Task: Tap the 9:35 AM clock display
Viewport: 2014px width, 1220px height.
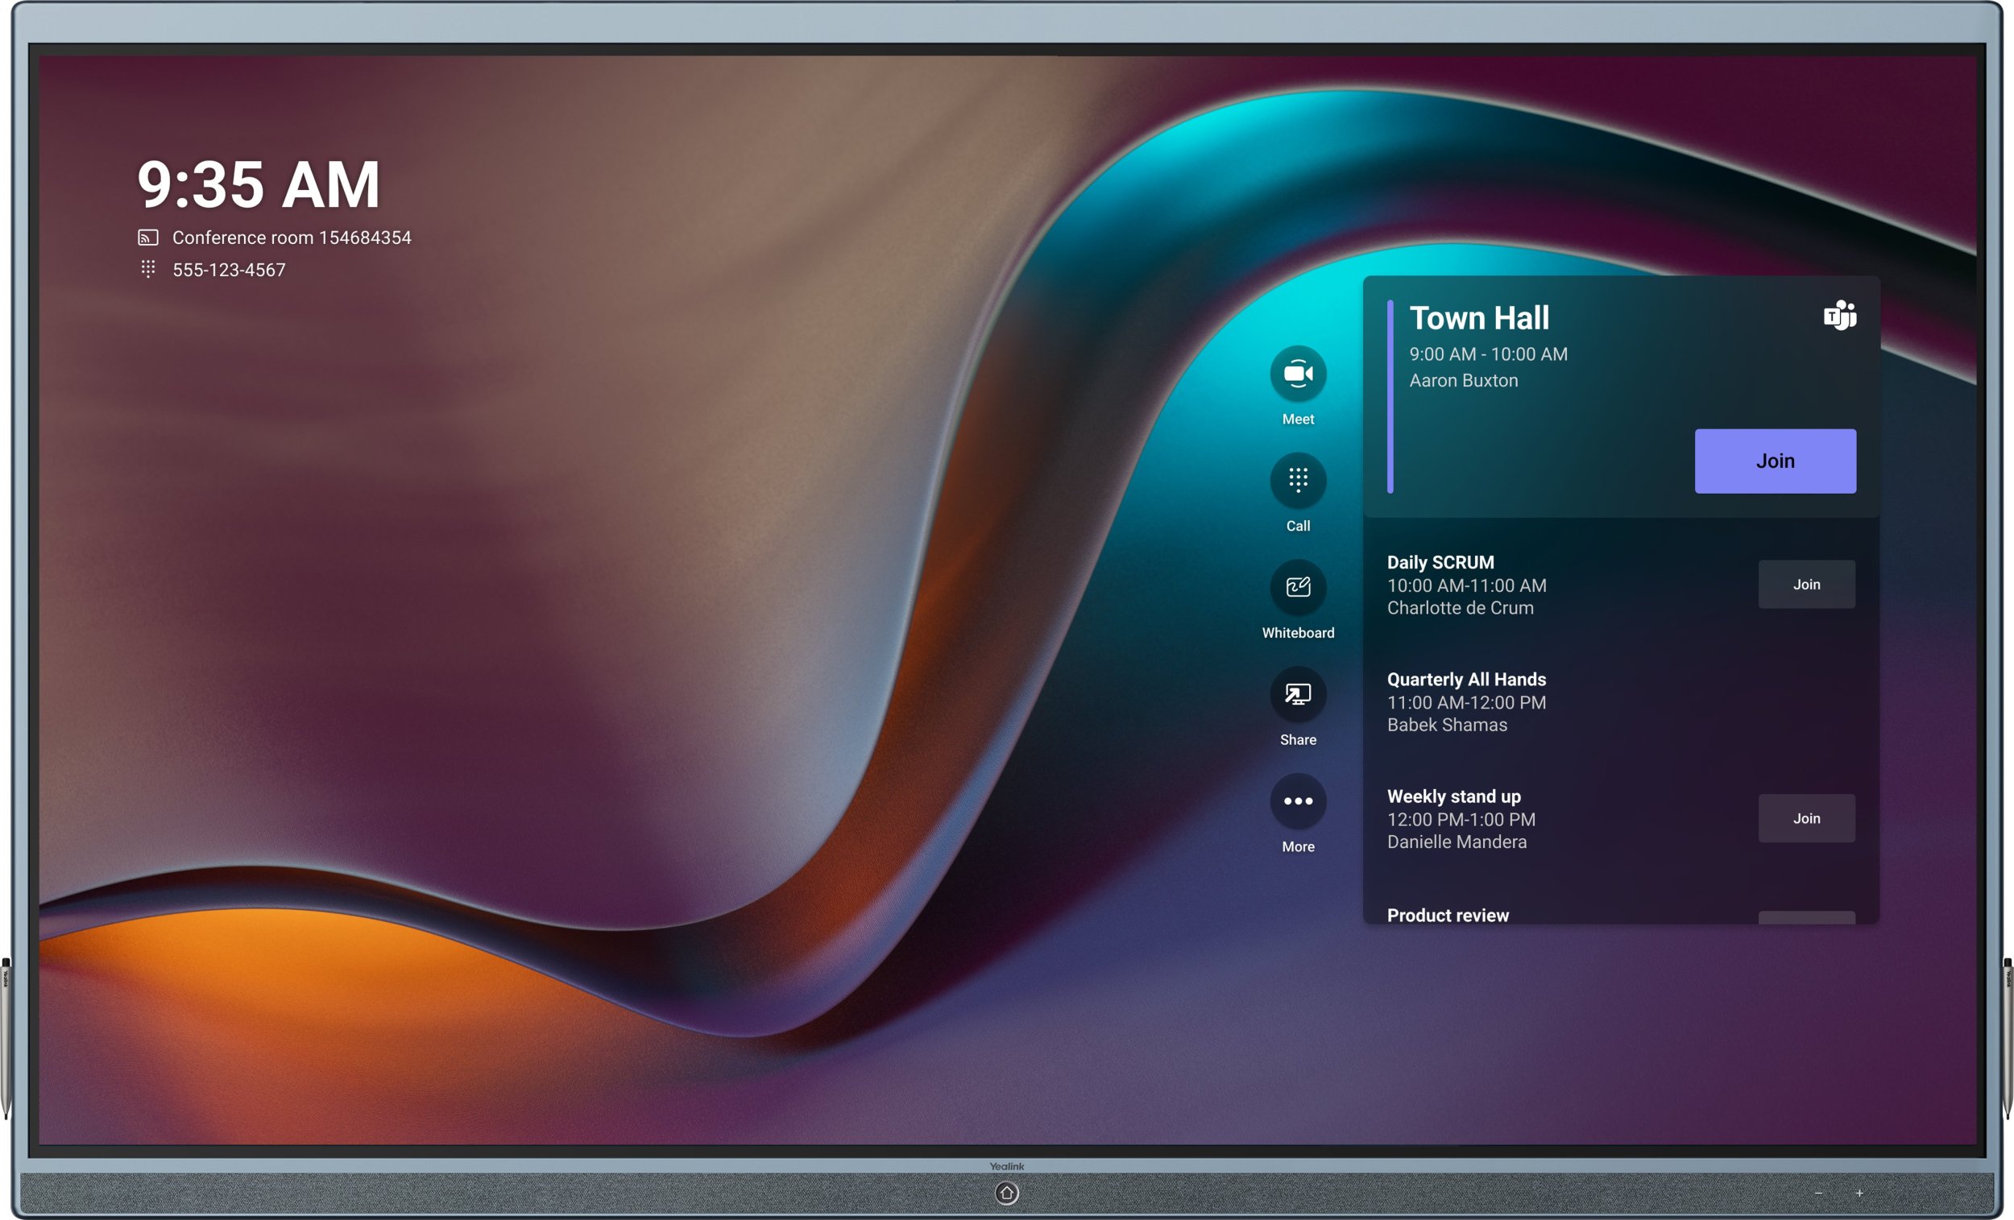Action: [x=258, y=186]
